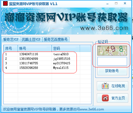
Task: Open the 优酷土豆VIP tab
Action: coord(31,39)
